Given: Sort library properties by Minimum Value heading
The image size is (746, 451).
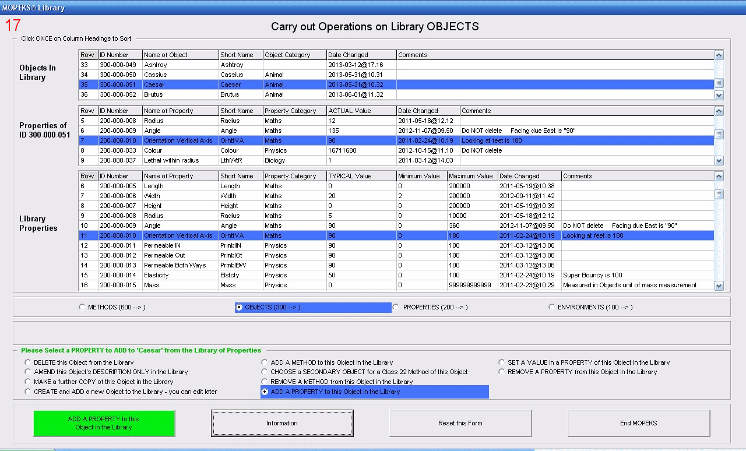Looking at the screenshot, I should pos(422,176).
